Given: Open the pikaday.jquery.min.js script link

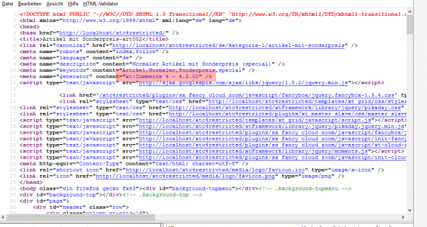Looking at the screenshot, I should click(x=271, y=126).
